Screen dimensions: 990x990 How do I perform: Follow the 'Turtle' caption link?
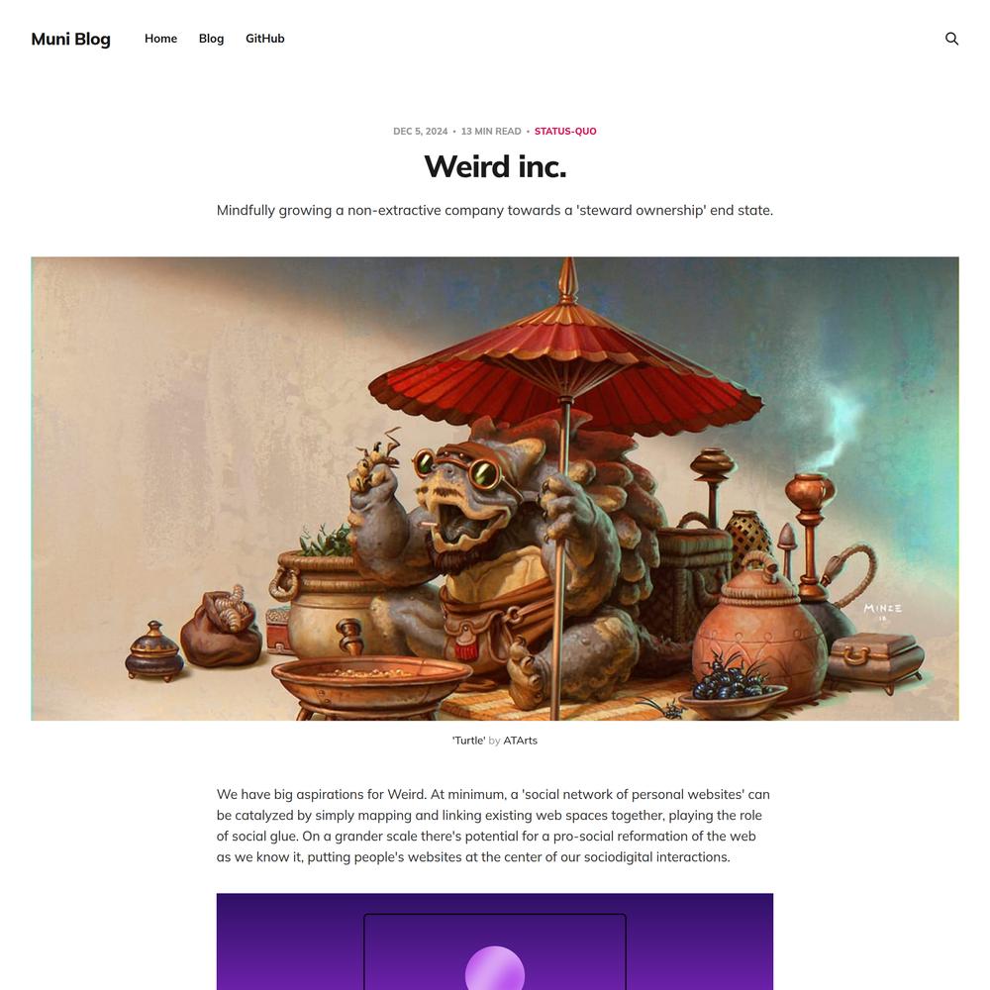click(x=468, y=741)
